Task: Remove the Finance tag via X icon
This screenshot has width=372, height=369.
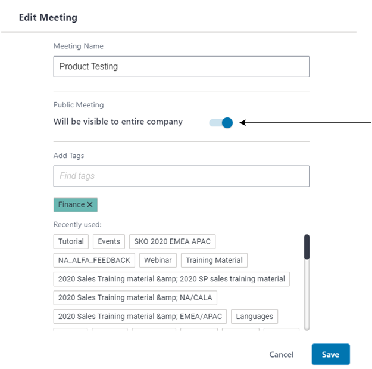Action: 90,205
